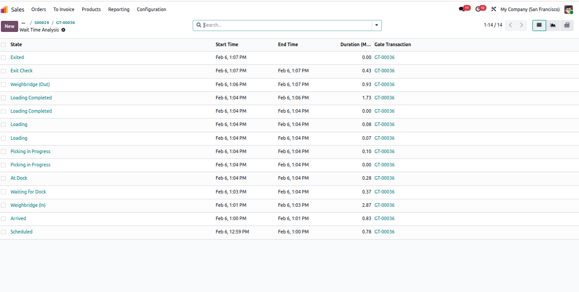Open the messages conversation icon

point(462,9)
